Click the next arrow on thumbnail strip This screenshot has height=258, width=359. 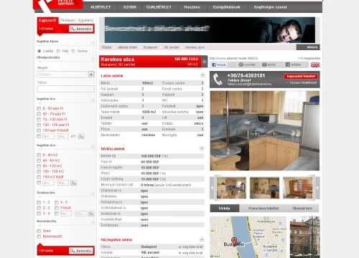point(317,188)
